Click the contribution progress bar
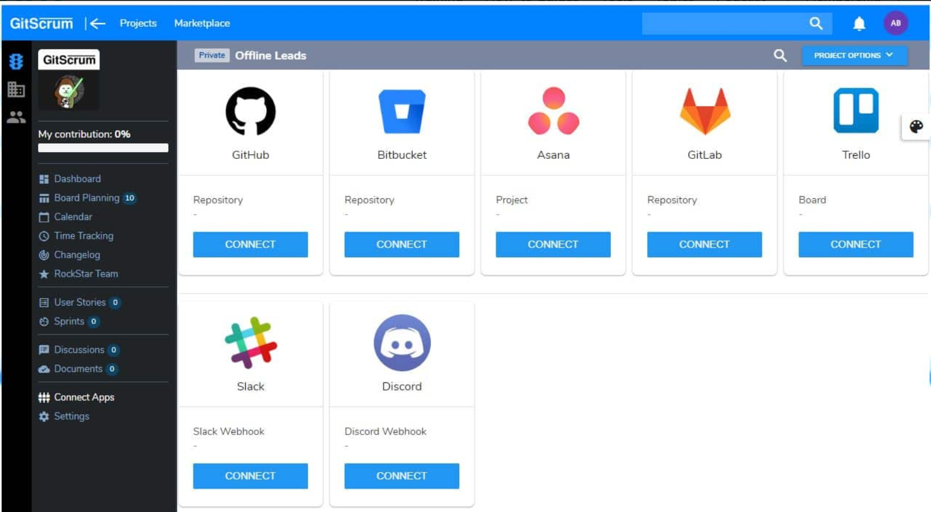The image size is (931, 512). coord(103,148)
